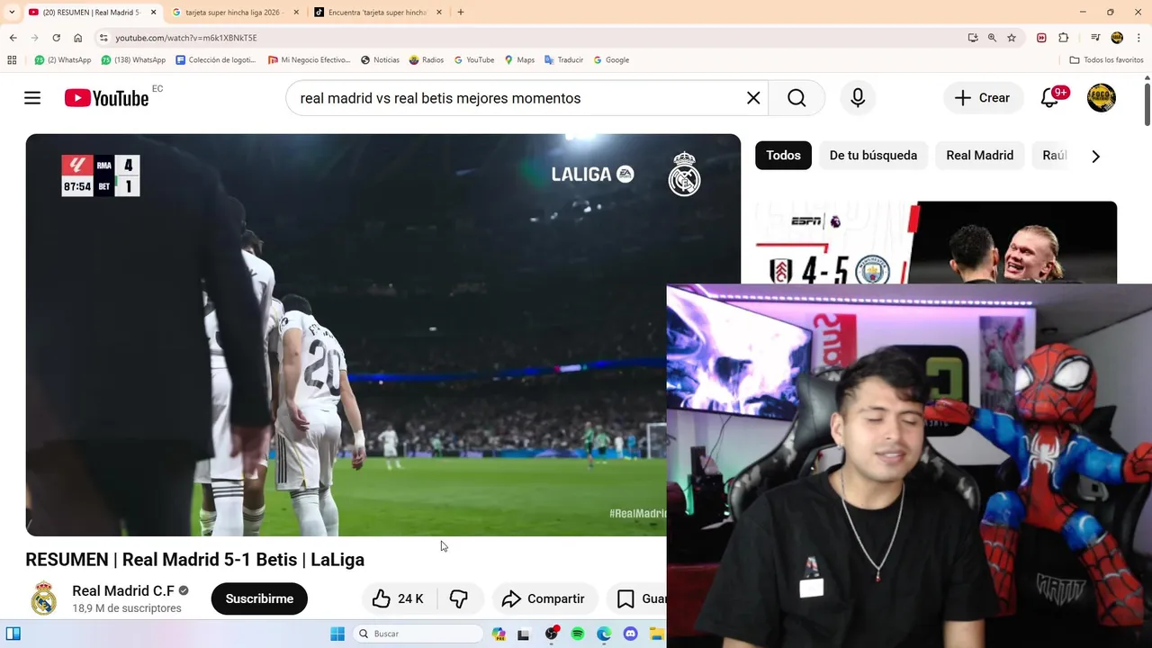Open the Fulham 4-5 Man City thumbnail

point(936,242)
